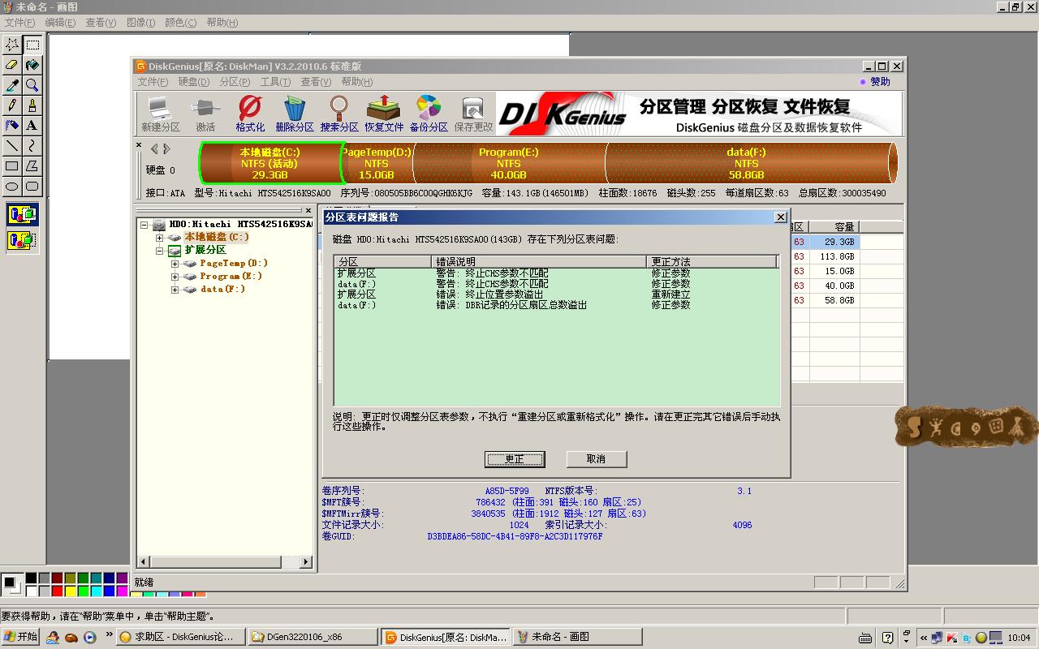Select the rectangle shape tool in Paint
This screenshot has width=1039, height=649.
pos(12,166)
